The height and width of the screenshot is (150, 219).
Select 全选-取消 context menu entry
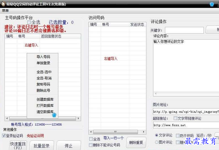pyautogui.click(x=44, y=78)
